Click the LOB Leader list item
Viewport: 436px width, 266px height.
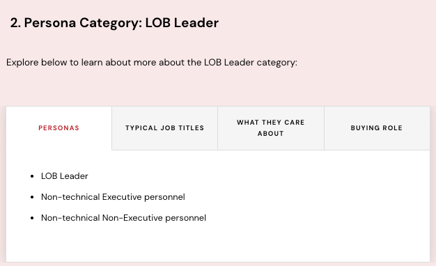tap(65, 176)
